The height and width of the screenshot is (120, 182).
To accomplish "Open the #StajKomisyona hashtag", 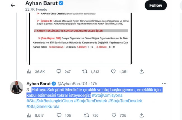I will tap(108, 95).
